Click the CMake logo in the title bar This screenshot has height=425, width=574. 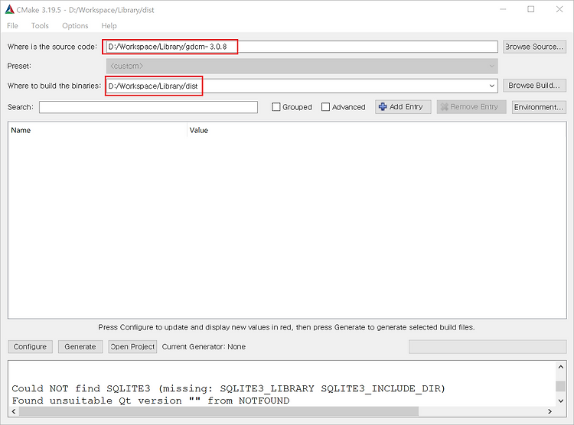point(9,9)
